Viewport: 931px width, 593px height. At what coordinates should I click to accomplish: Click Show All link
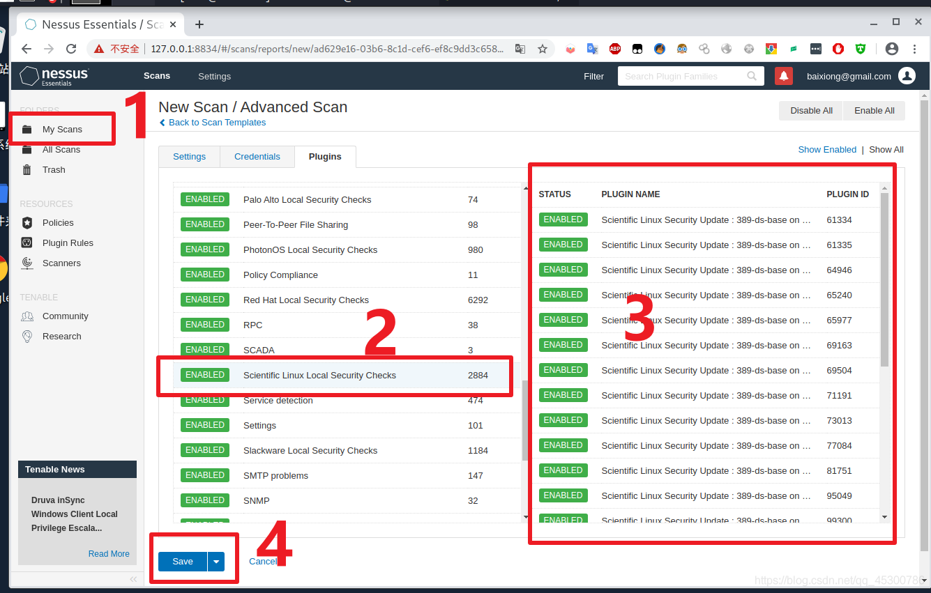886,150
